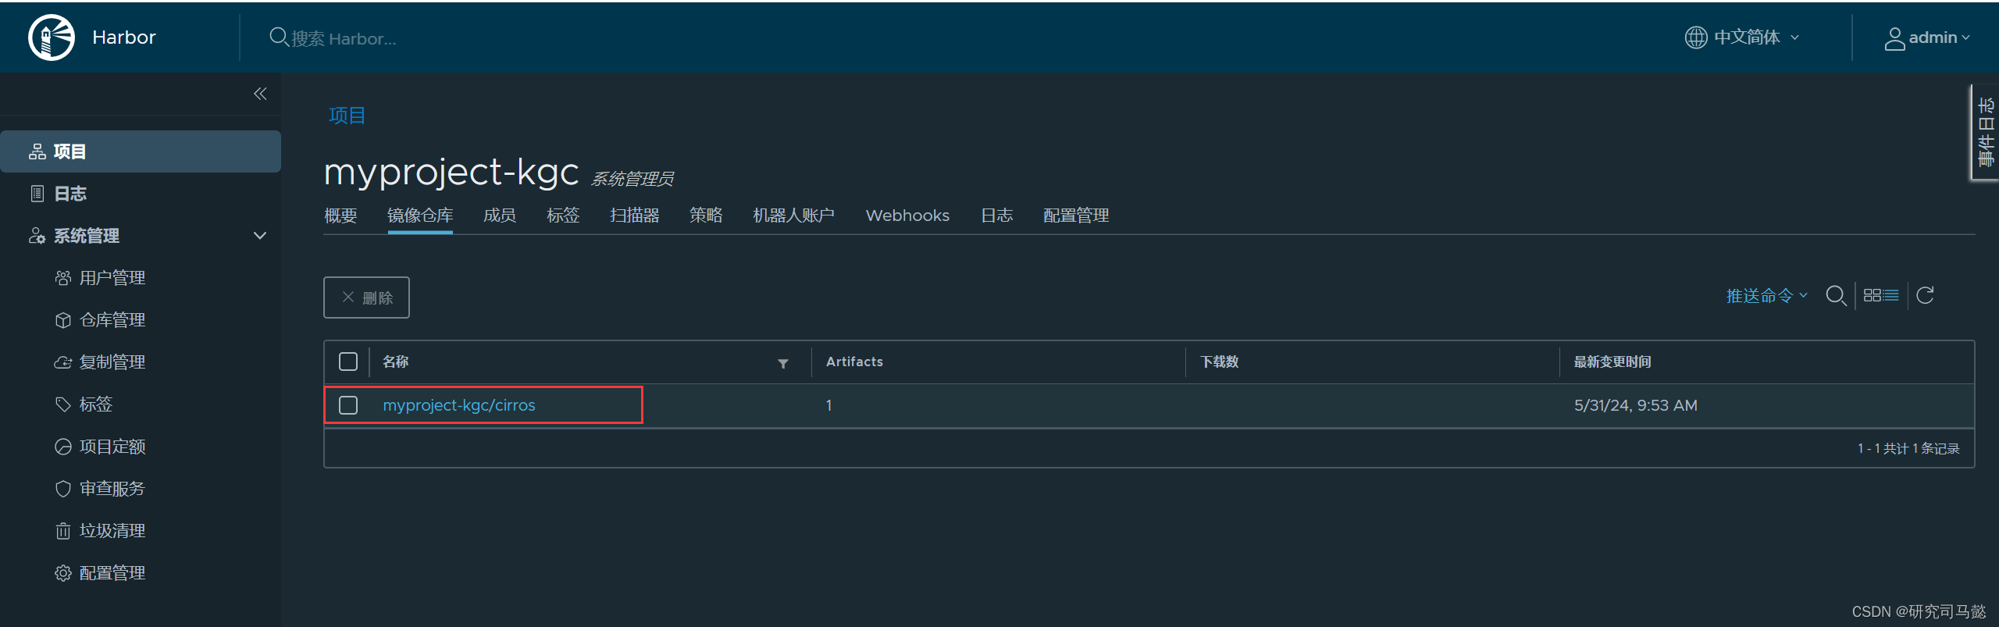Tick the select-all checkbox in table header
The height and width of the screenshot is (627, 1999).
coord(348,362)
